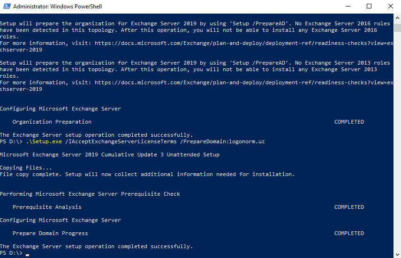
Task: Click the vertical scrollbar thumb
Action: tap(397, 27)
